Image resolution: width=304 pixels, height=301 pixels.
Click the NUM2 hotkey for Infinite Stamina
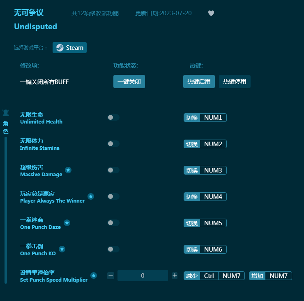pos(213,144)
